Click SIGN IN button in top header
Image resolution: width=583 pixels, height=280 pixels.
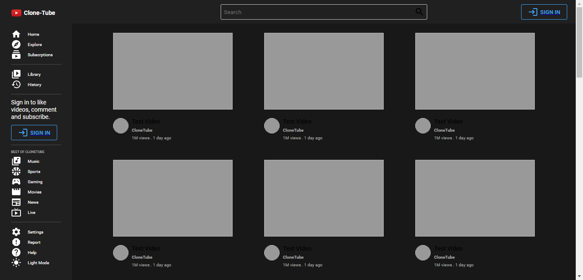544,12
